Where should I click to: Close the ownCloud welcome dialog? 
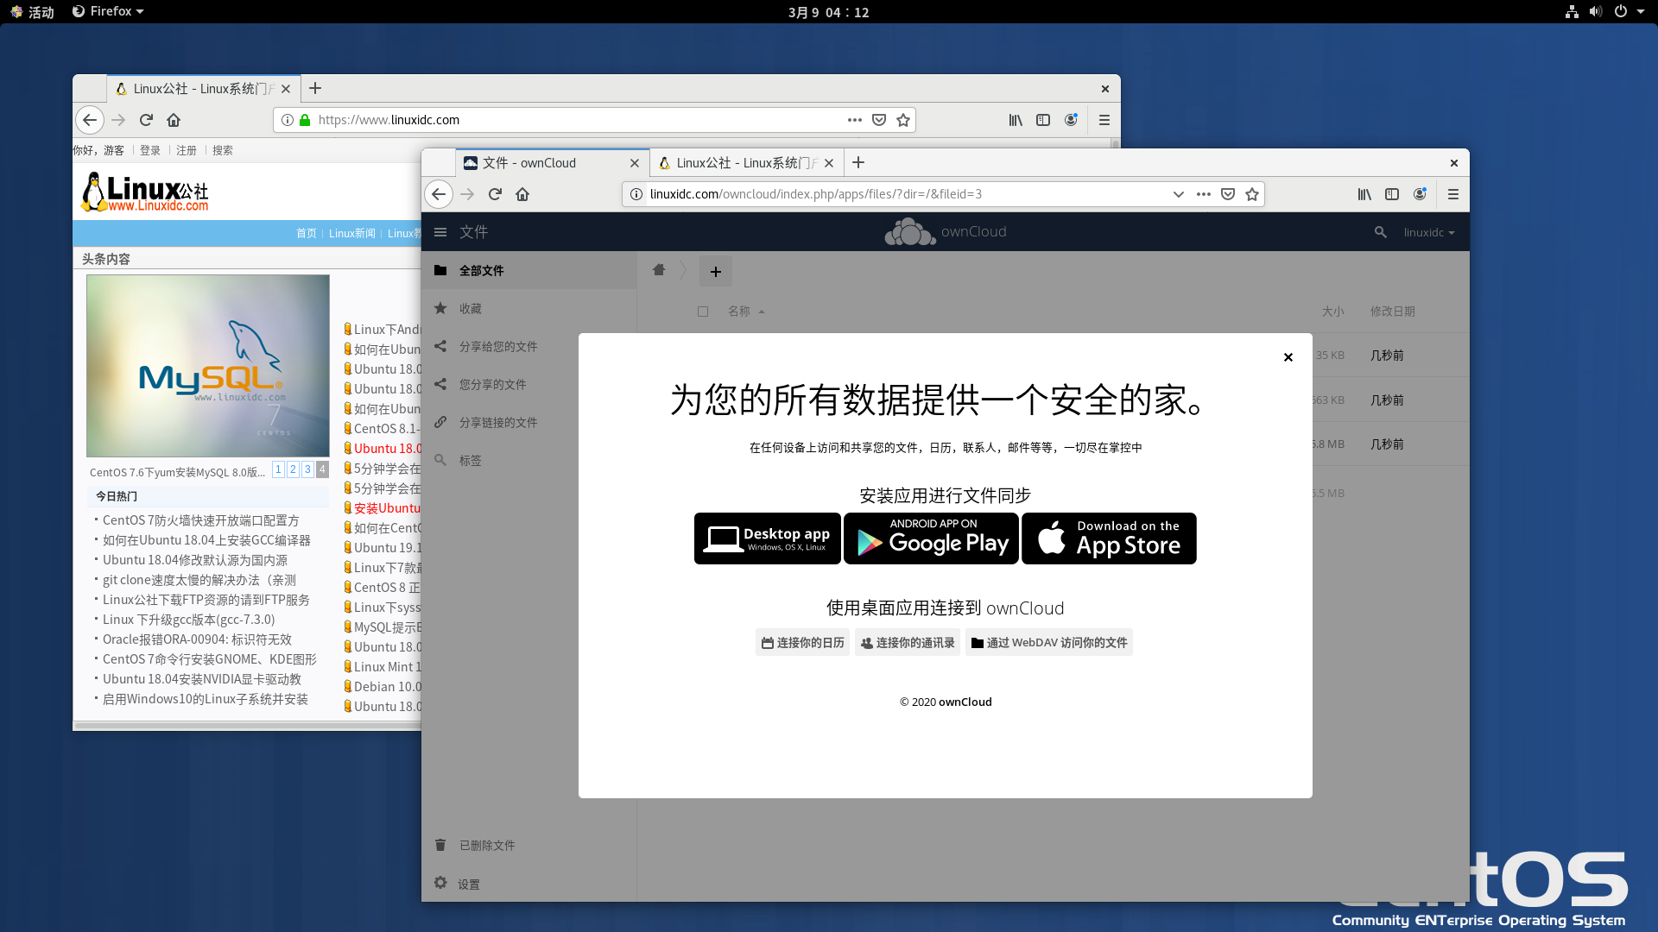tap(1288, 357)
